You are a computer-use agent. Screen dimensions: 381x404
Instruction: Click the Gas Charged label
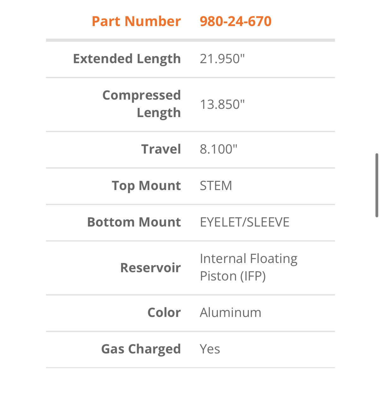point(141,349)
